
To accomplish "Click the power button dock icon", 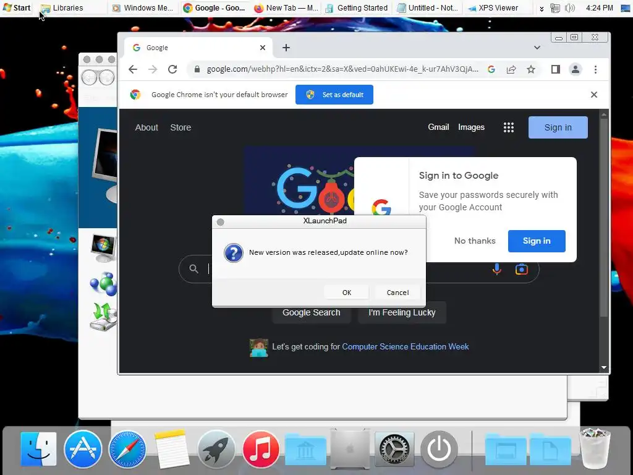I will tap(439, 449).
